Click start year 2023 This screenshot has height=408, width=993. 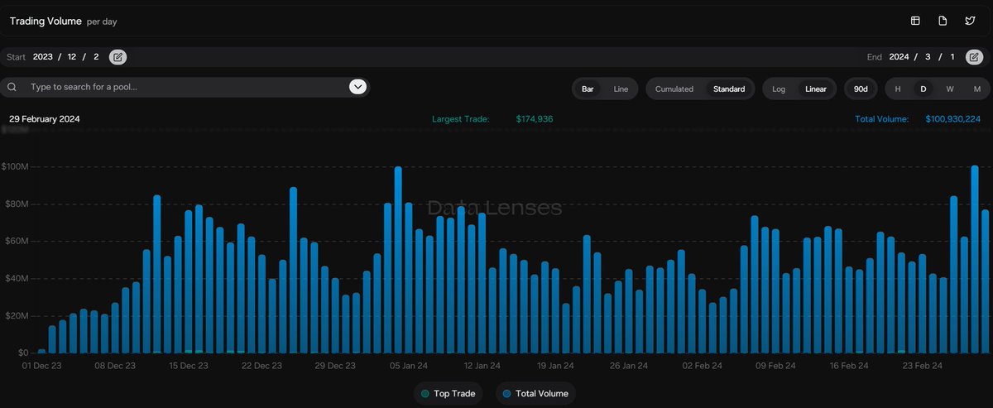click(x=43, y=57)
